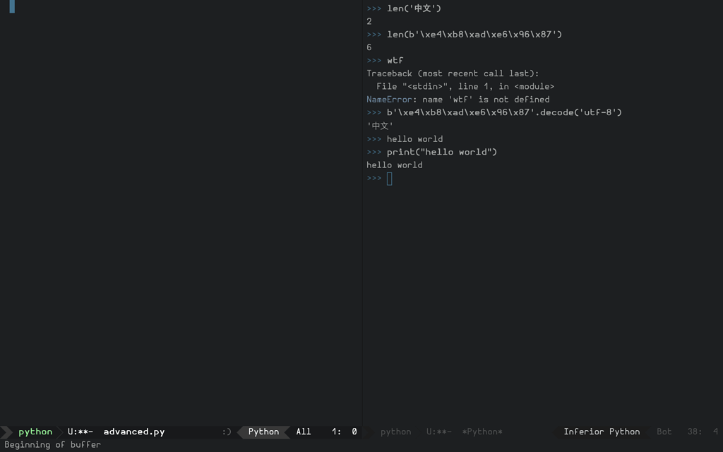This screenshot has width=723, height=452.
Task: Click the arrow separator after python in the modeline
Action: click(61, 432)
